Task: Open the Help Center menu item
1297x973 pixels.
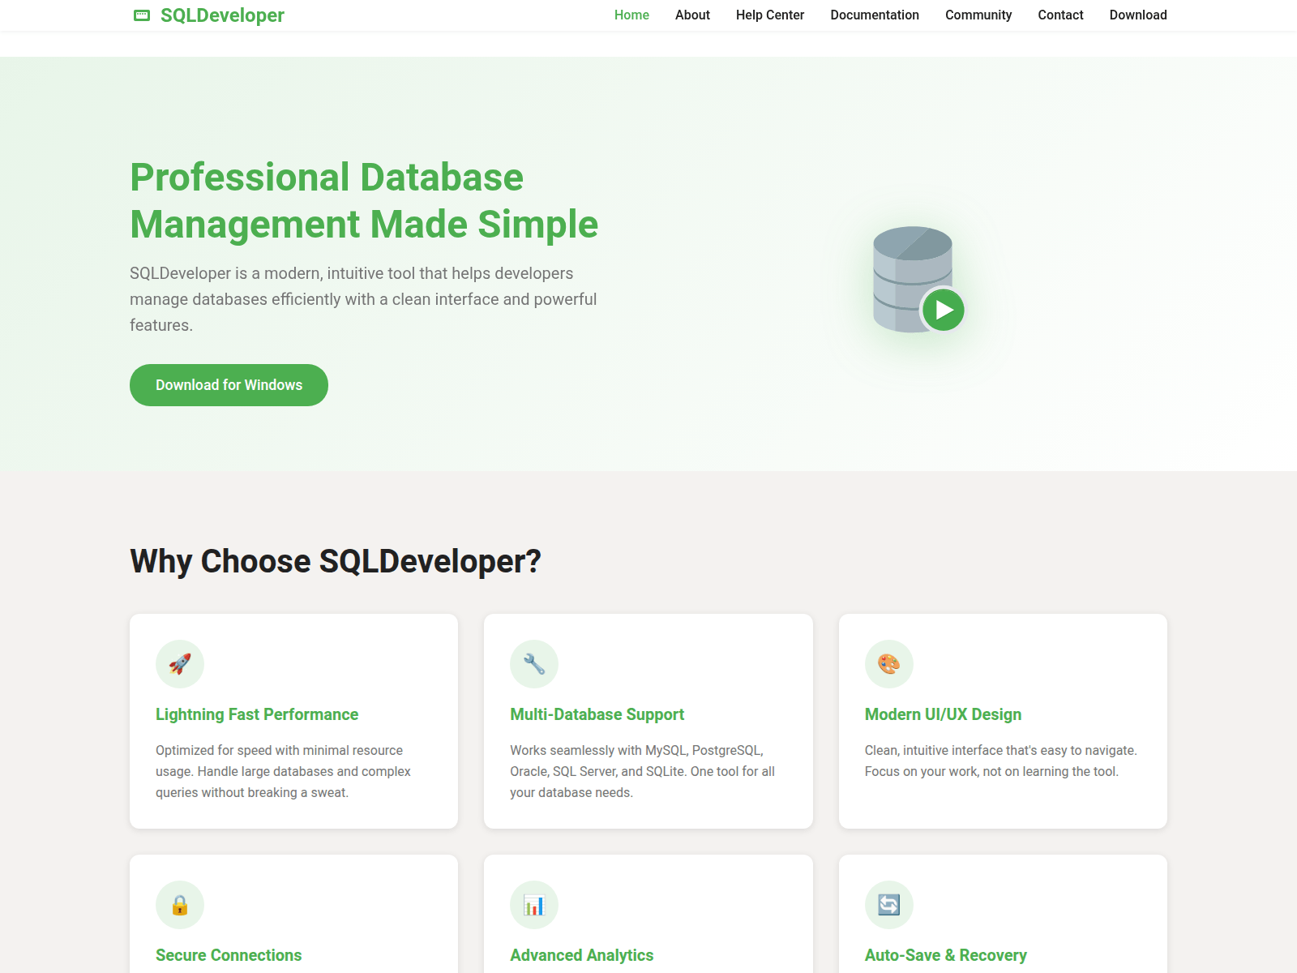Action: (x=770, y=15)
